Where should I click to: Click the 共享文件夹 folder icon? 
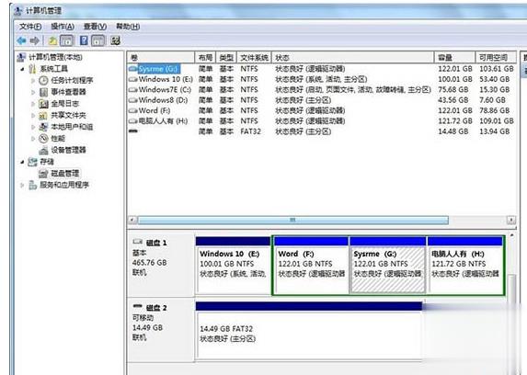[x=43, y=115]
